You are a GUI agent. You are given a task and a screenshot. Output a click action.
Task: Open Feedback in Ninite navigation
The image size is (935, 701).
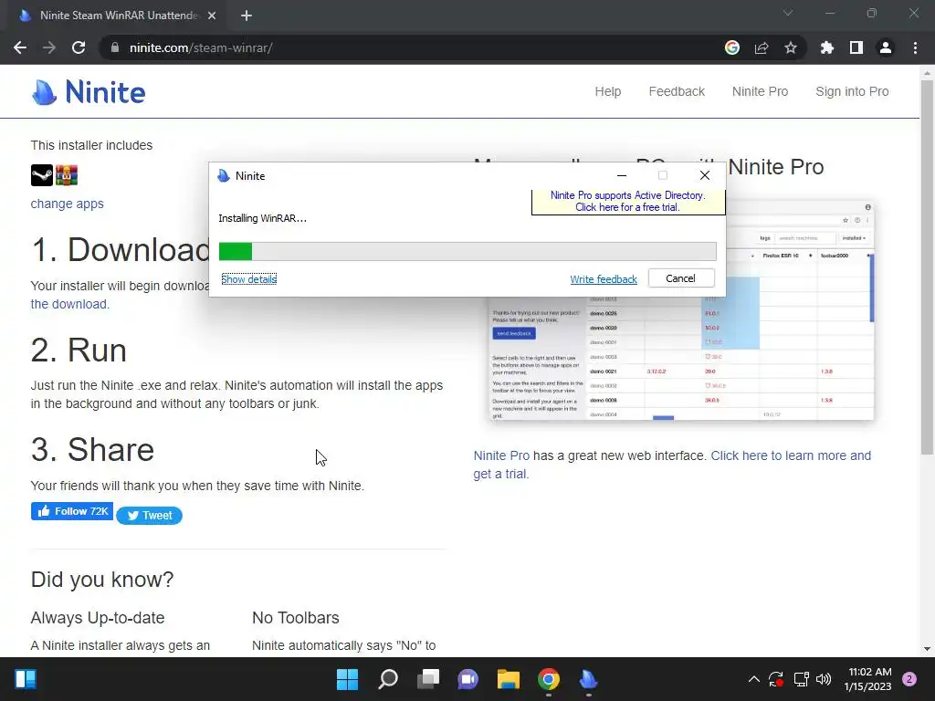click(677, 92)
